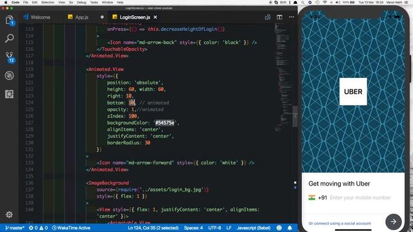Image resolution: width=413 pixels, height=232 pixels.
Task: Open the Search view in the activity bar
Action: (9, 39)
